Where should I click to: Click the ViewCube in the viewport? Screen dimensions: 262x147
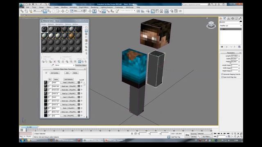[211, 25]
